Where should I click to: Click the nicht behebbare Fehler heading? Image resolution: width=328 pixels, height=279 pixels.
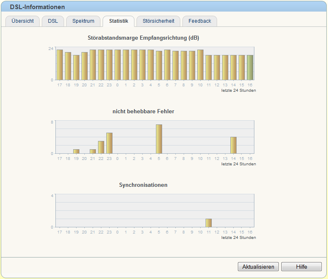[x=143, y=111]
